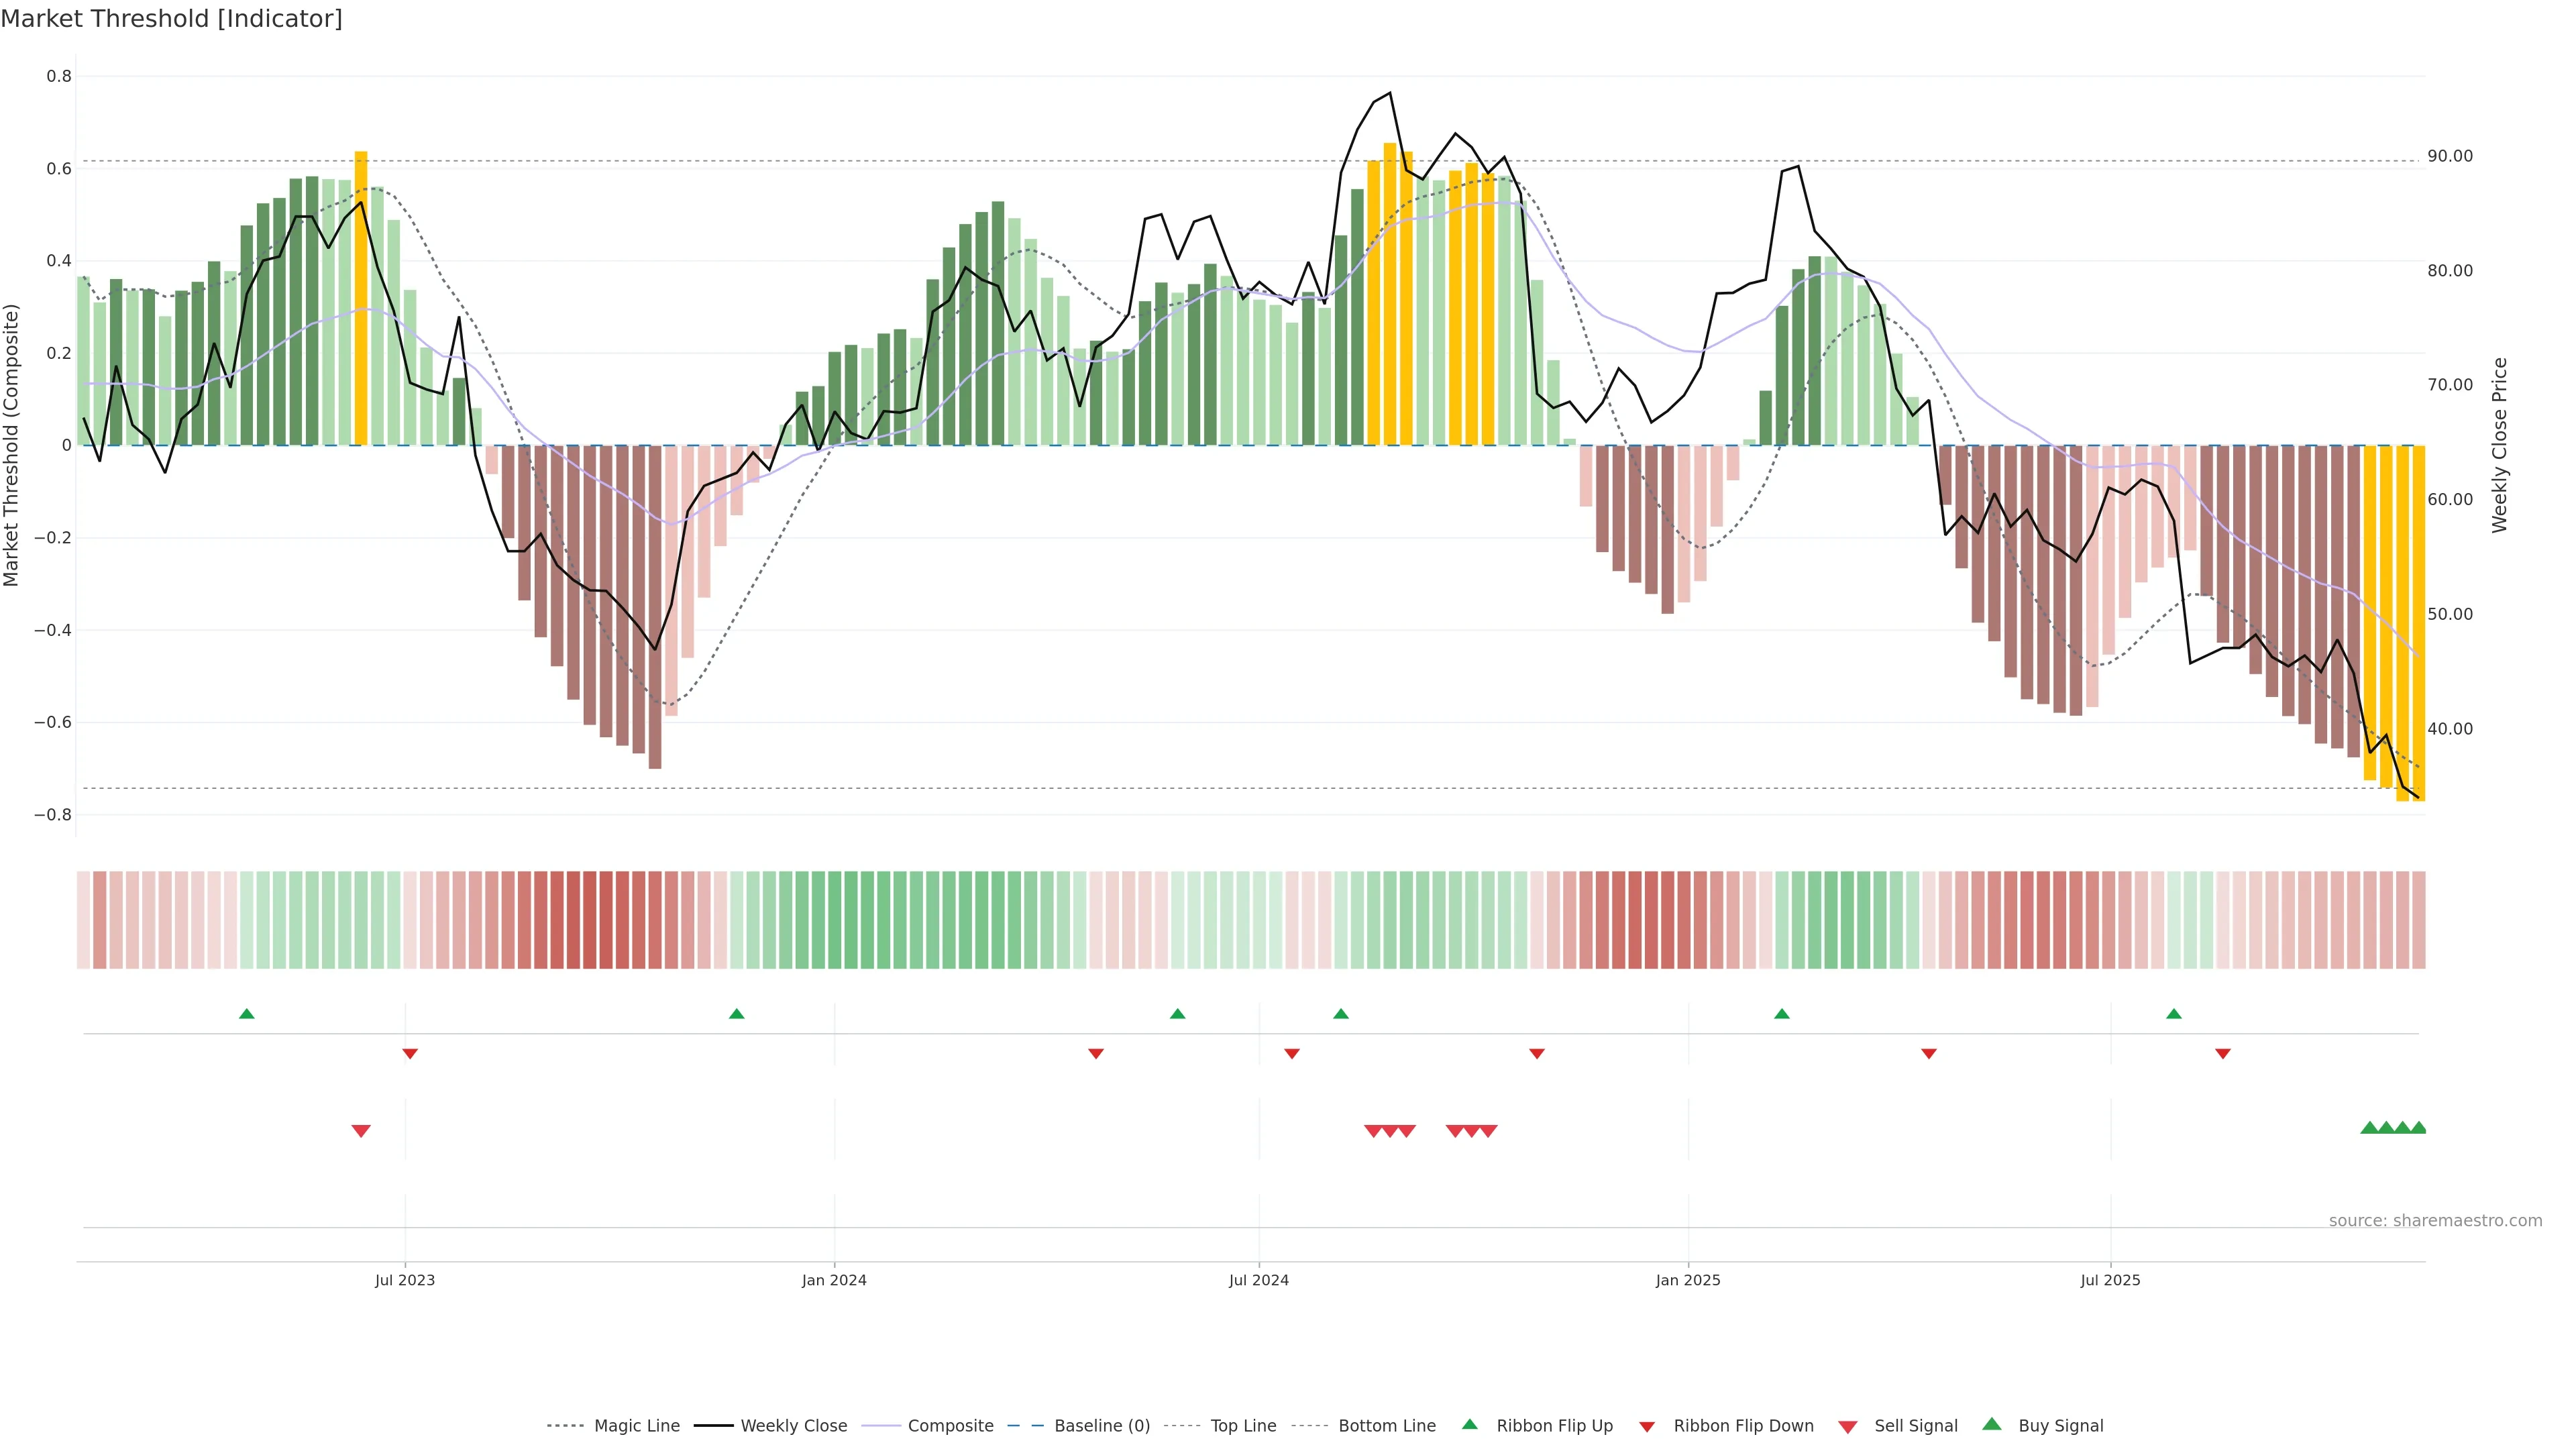
Task: Click the rightmost Ribbon Flip Down marker
Action: pyautogui.click(x=2223, y=1054)
